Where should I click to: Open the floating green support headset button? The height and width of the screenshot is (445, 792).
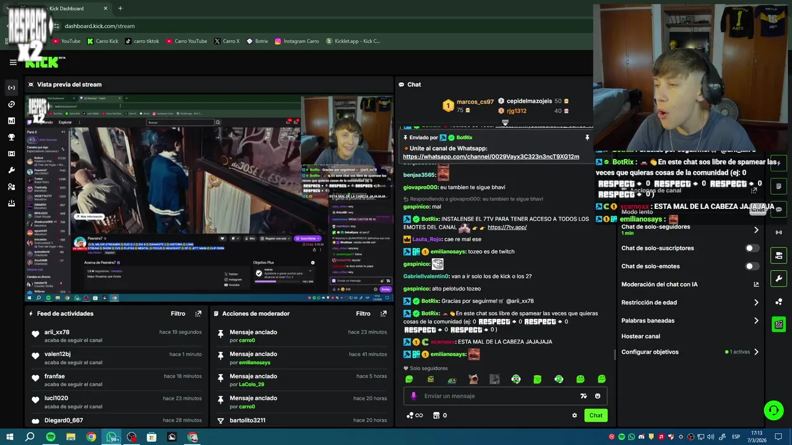pos(773,410)
